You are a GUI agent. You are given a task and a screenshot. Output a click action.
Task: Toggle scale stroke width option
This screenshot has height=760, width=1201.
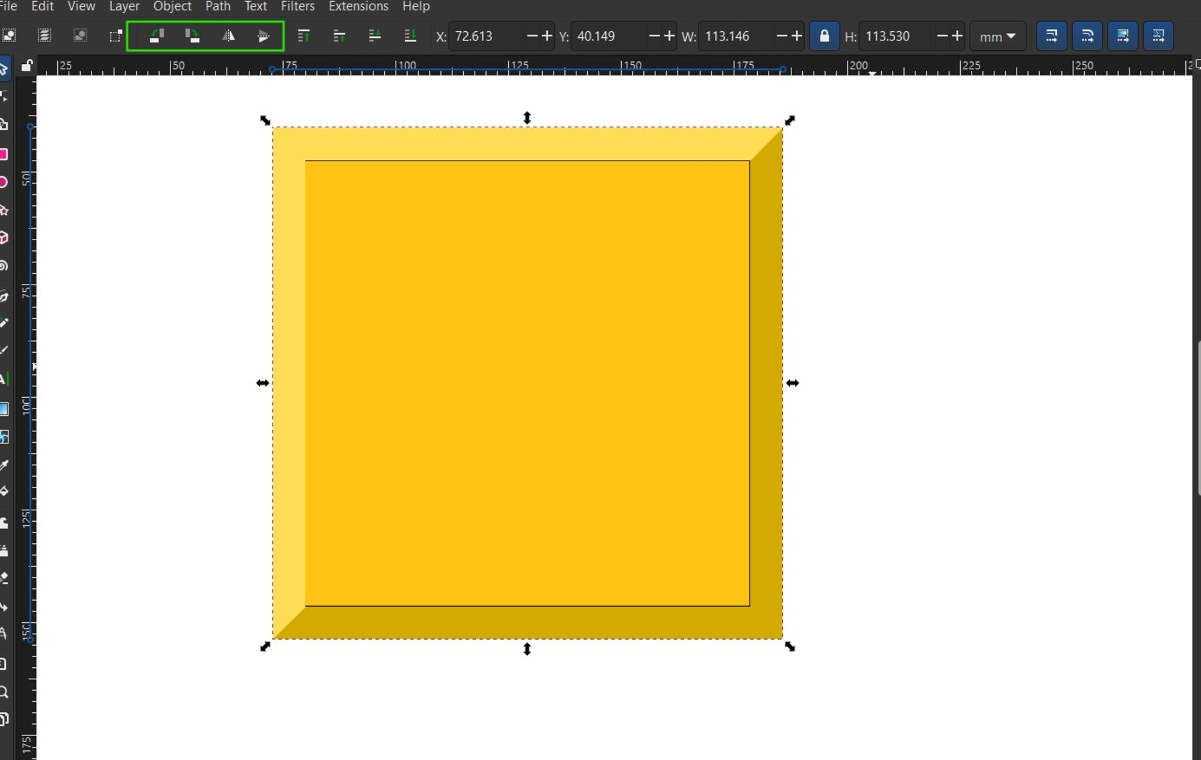[1052, 36]
